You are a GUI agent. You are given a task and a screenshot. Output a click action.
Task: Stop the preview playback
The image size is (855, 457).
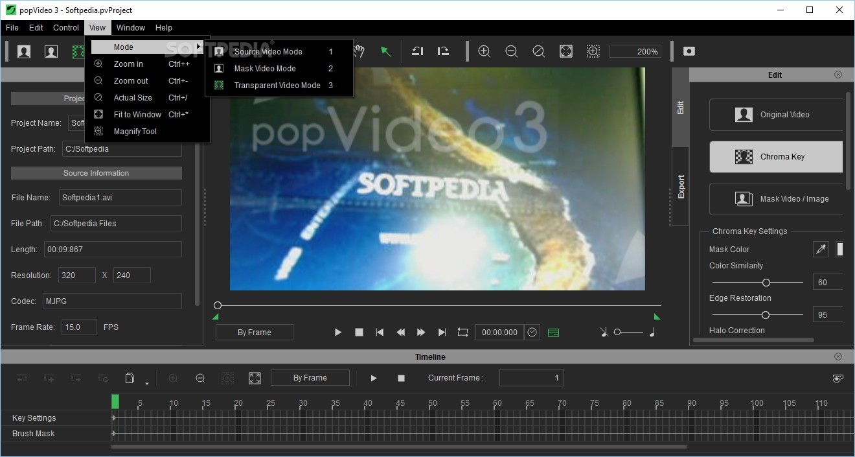click(x=359, y=333)
